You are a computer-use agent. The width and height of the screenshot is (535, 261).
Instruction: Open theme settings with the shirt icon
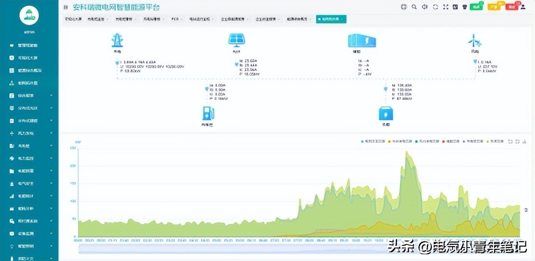(x=465, y=7)
